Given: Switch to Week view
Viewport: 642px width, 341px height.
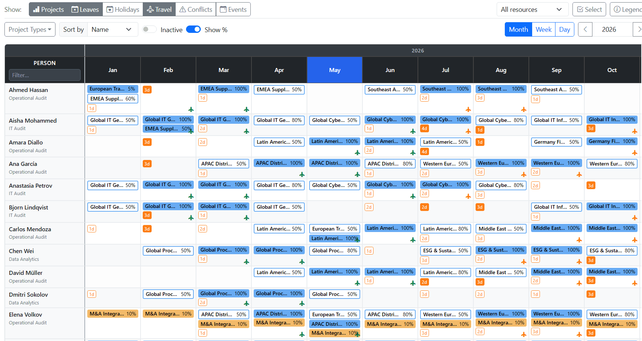Looking at the screenshot, I should 543,30.
